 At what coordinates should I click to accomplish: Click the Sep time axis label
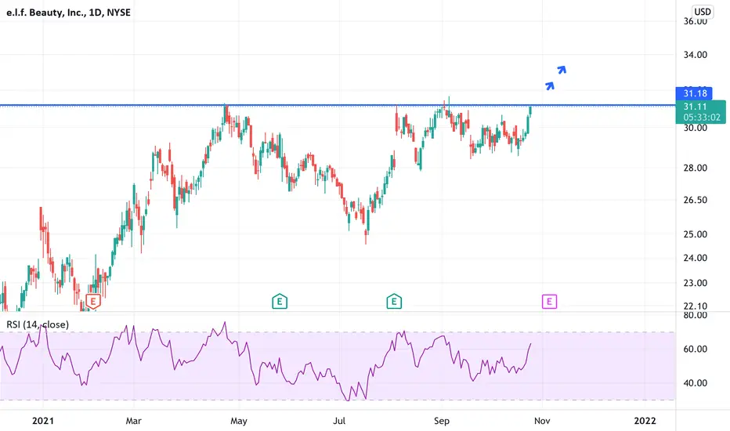click(x=442, y=421)
